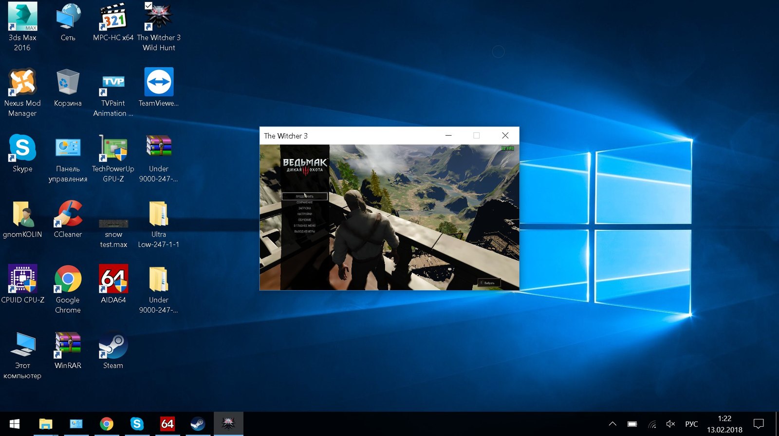Open the gnomKOLIN user folder icon
The height and width of the screenshot is (436, 779).
pyautogui.click(x=22, y=219)
